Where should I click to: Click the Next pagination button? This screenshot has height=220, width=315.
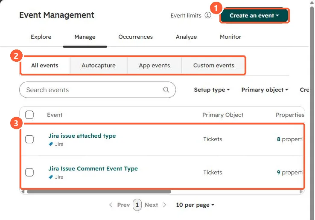pyautogui.click(x=151, y=205)
